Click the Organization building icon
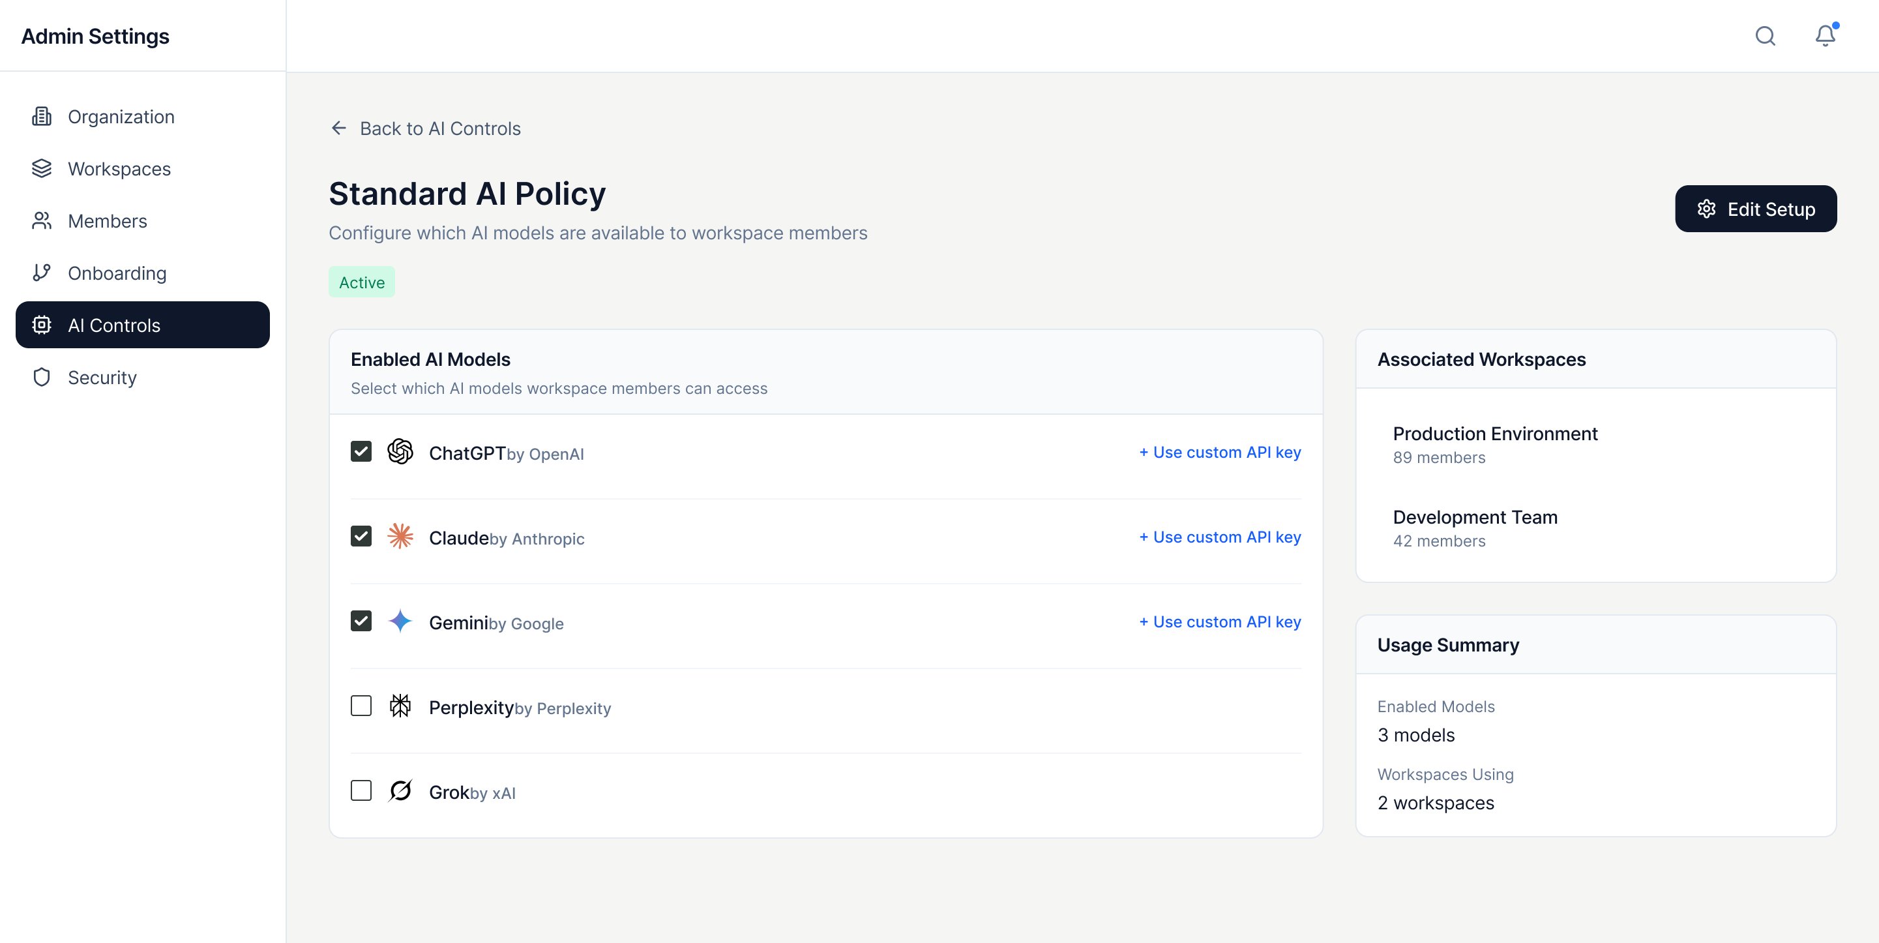The height and width of the screenshot is (943, 1879). pos(42,117)
